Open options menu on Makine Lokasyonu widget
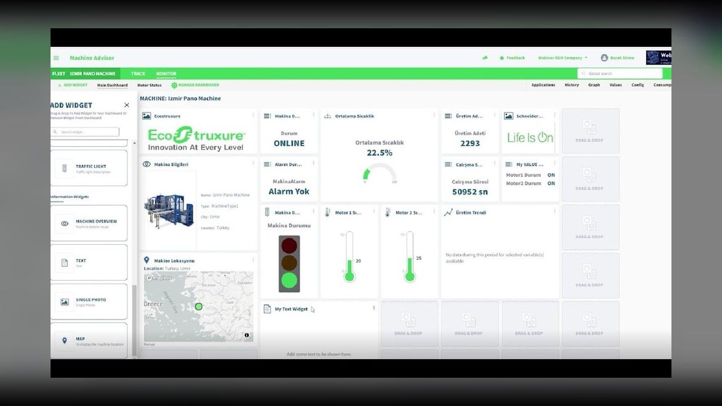This screenshot has width=722, height=406. tap(253, 260)
